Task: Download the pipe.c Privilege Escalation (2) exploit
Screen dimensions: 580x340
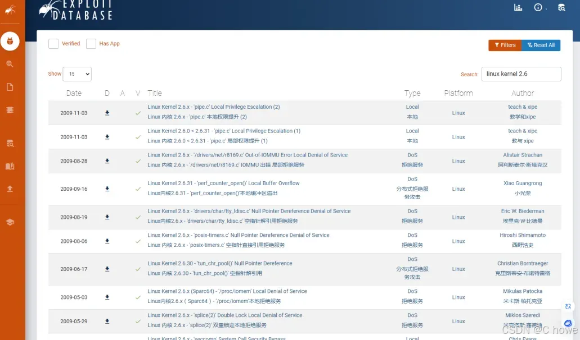Action: (107, 113)
